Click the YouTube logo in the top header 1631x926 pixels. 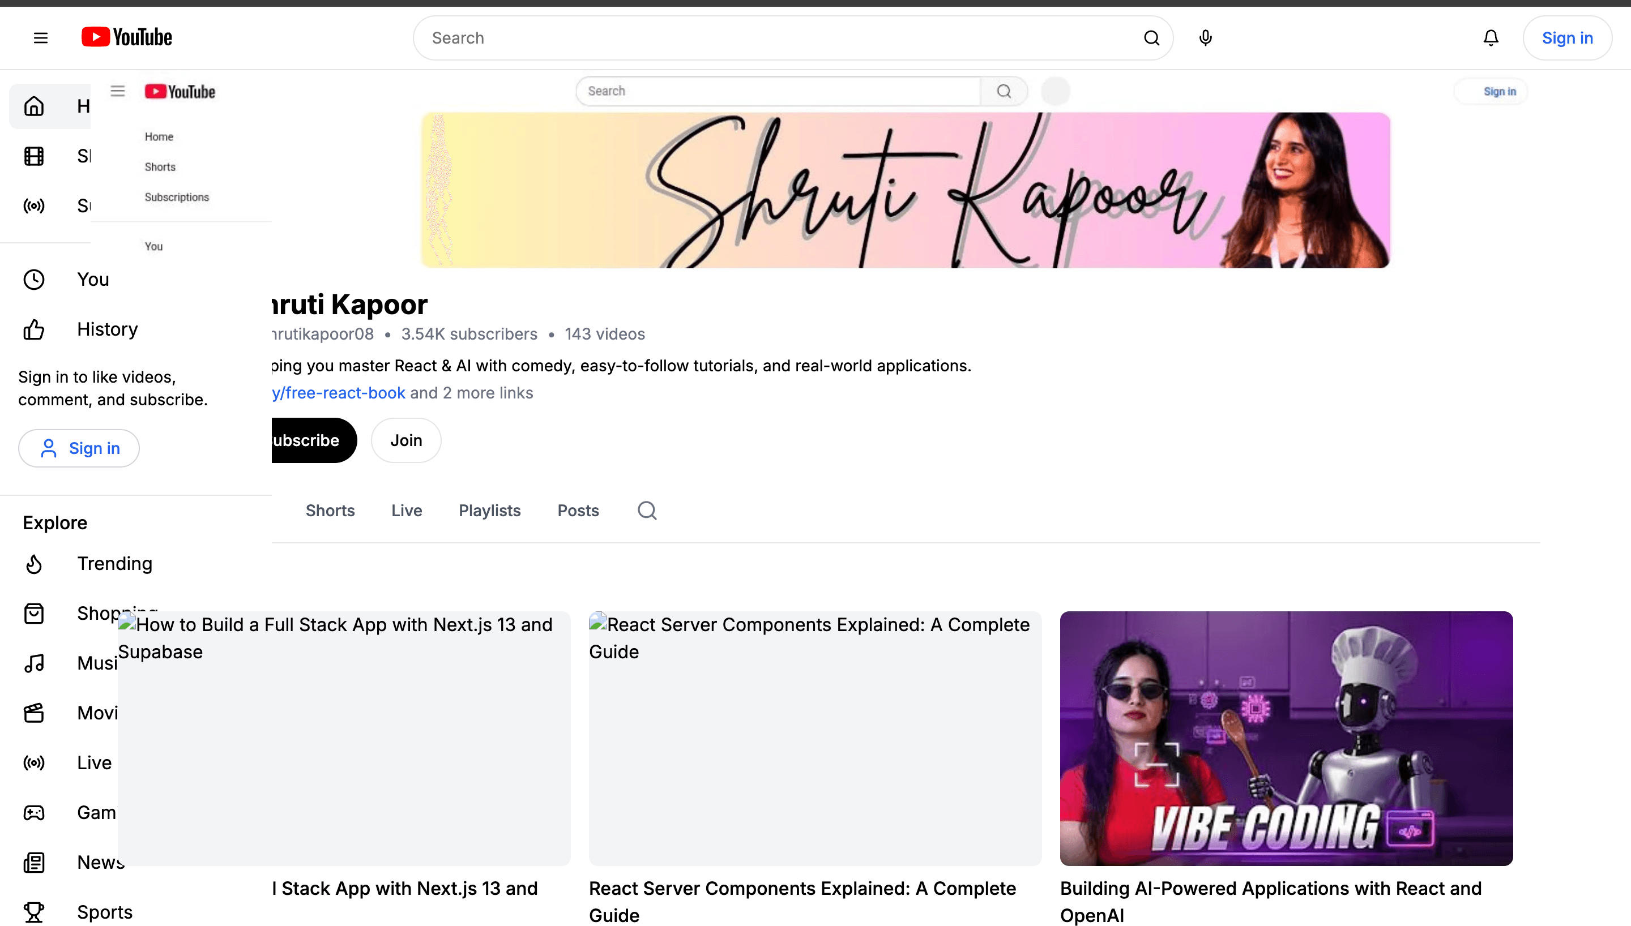[127, 37]
